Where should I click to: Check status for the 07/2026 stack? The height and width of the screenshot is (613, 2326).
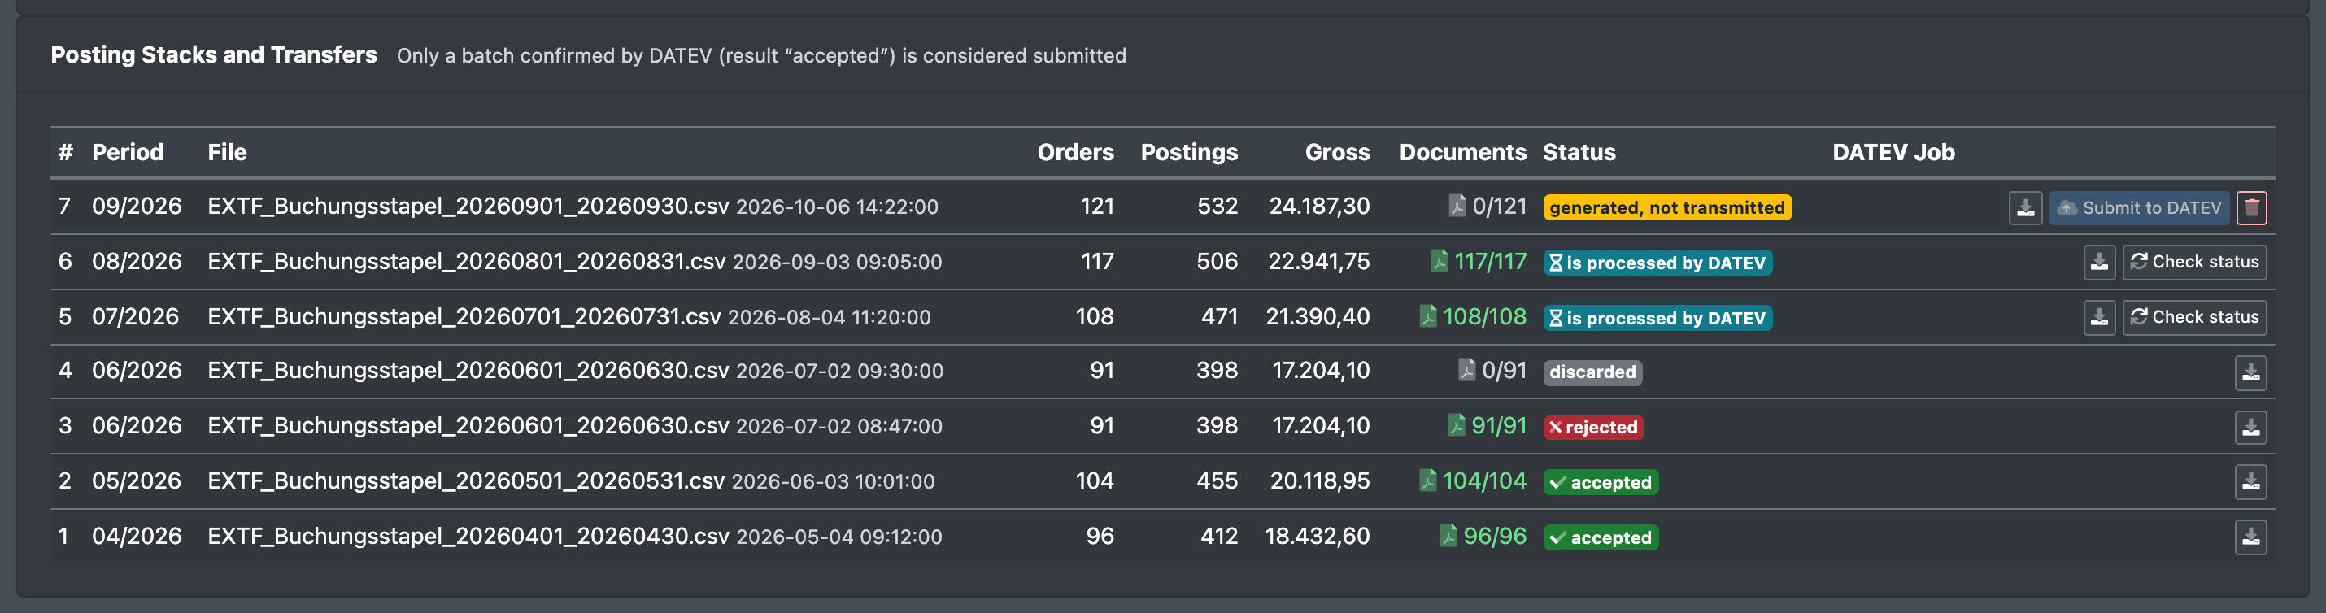[x=2194, y=318]
